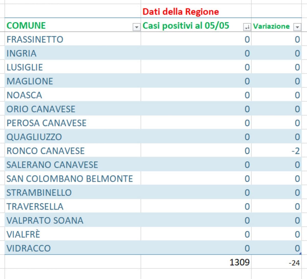Select the QUAGLIUZZO cell
This screenshot has height=279, width=307.
point(34,137)
